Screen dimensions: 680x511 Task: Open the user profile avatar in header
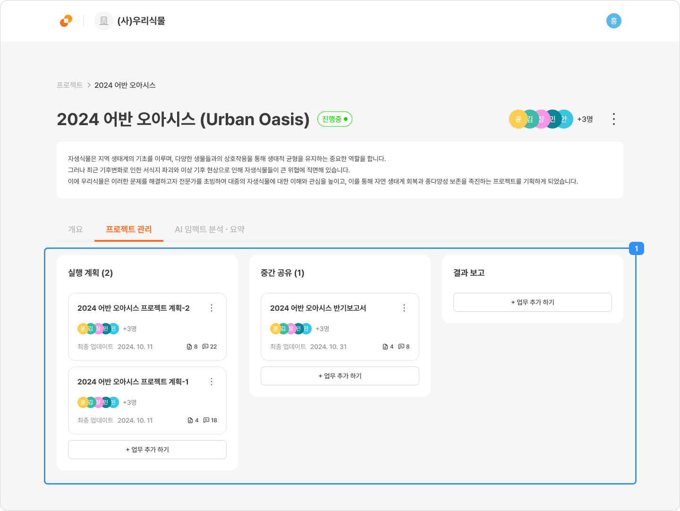click(613, 21)
